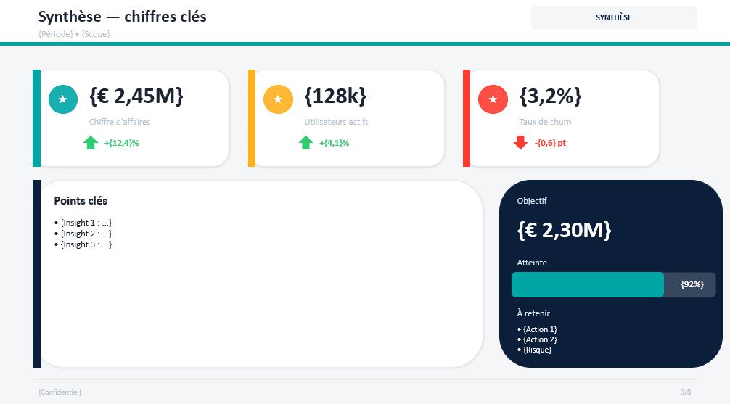Click the yellow star icon for Utilisateurs actifs
The height and width of the screenshot is (404, 730).
point(278,99)
